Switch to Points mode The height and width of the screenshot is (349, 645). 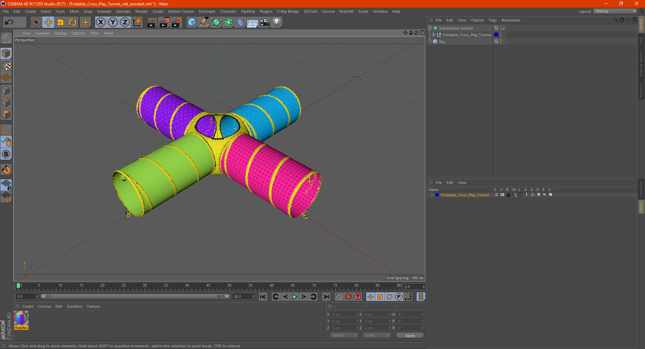pyautogui.click(x=6, y=90)
